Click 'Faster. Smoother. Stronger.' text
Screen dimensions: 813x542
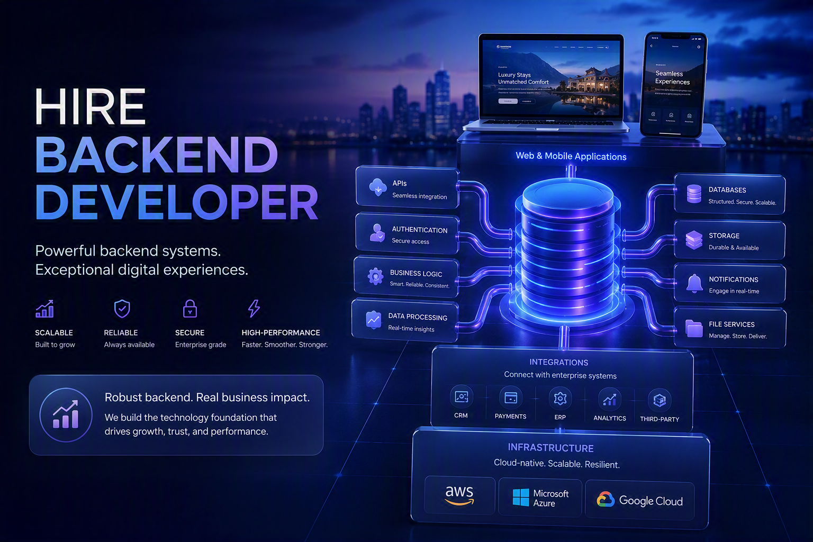[x=285, y=345]
